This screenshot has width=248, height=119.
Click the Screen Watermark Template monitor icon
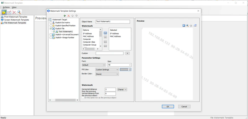tap(2, 20)
